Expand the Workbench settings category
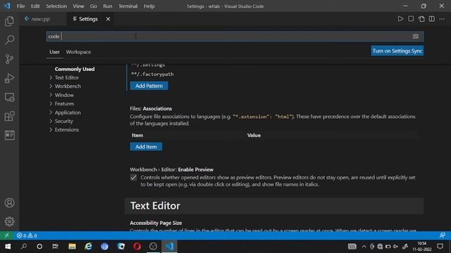Viewport: 451px width, 253px height. [65, 86]
